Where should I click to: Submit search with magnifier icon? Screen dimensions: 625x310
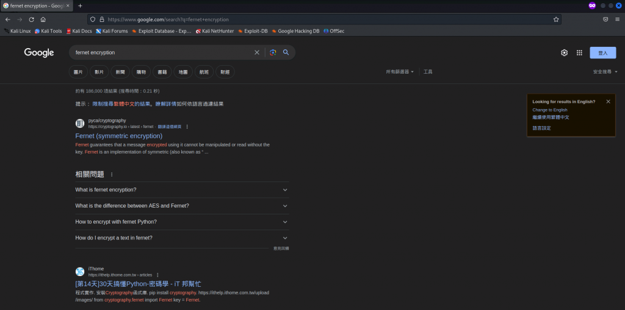(286, 52)
